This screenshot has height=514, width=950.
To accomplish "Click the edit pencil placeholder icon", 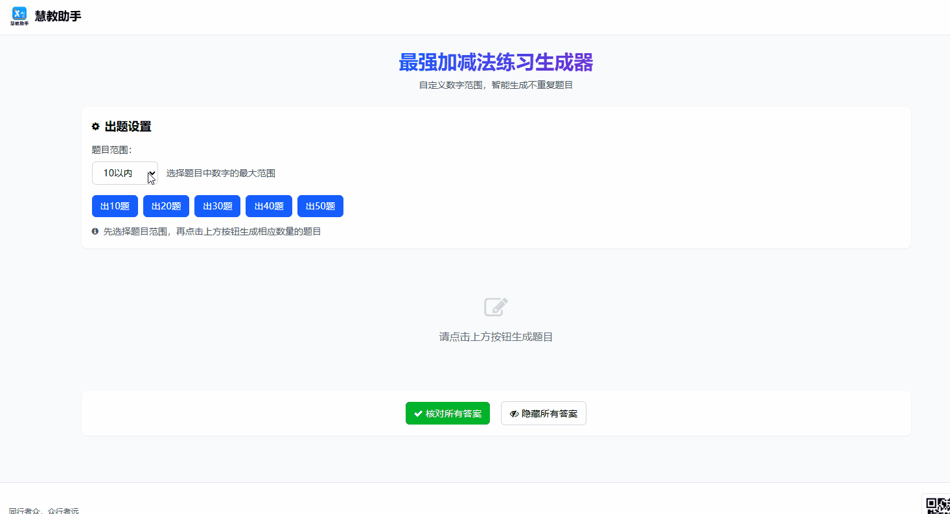I will pyautogui.click(x=496, y=307).
